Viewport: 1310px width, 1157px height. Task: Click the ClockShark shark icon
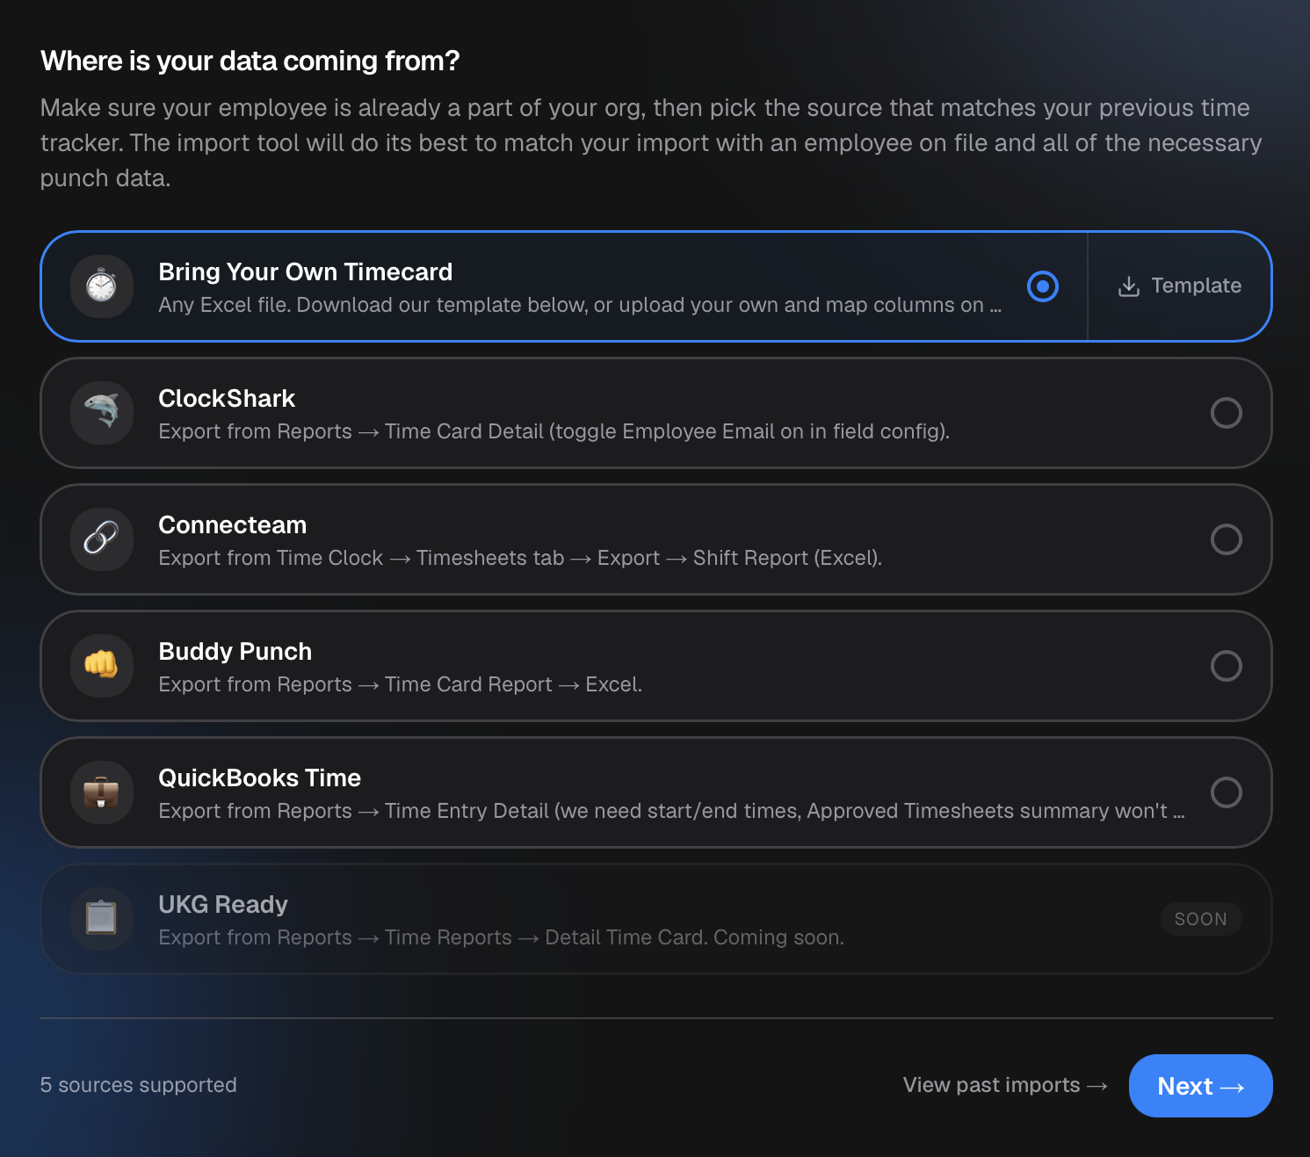102,413
